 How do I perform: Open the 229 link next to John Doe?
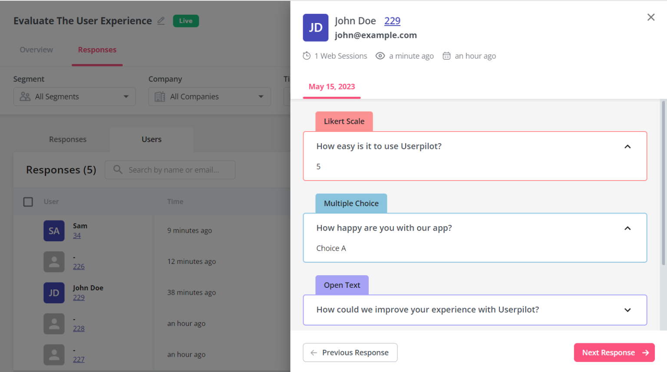click(392, 20)
